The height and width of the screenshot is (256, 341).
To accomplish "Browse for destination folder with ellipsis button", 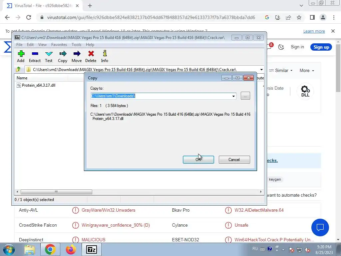I will [245, 96].
